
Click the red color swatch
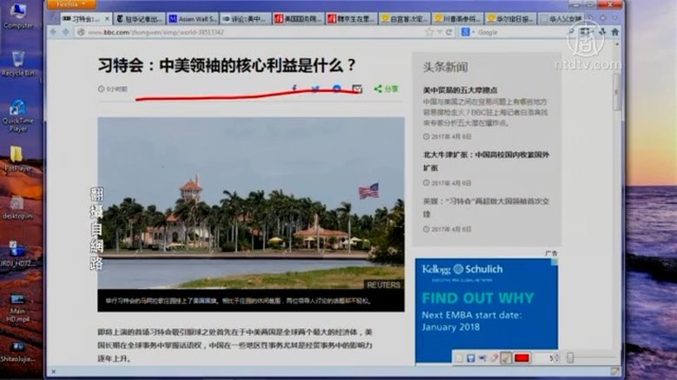click(x=523, y=357)
